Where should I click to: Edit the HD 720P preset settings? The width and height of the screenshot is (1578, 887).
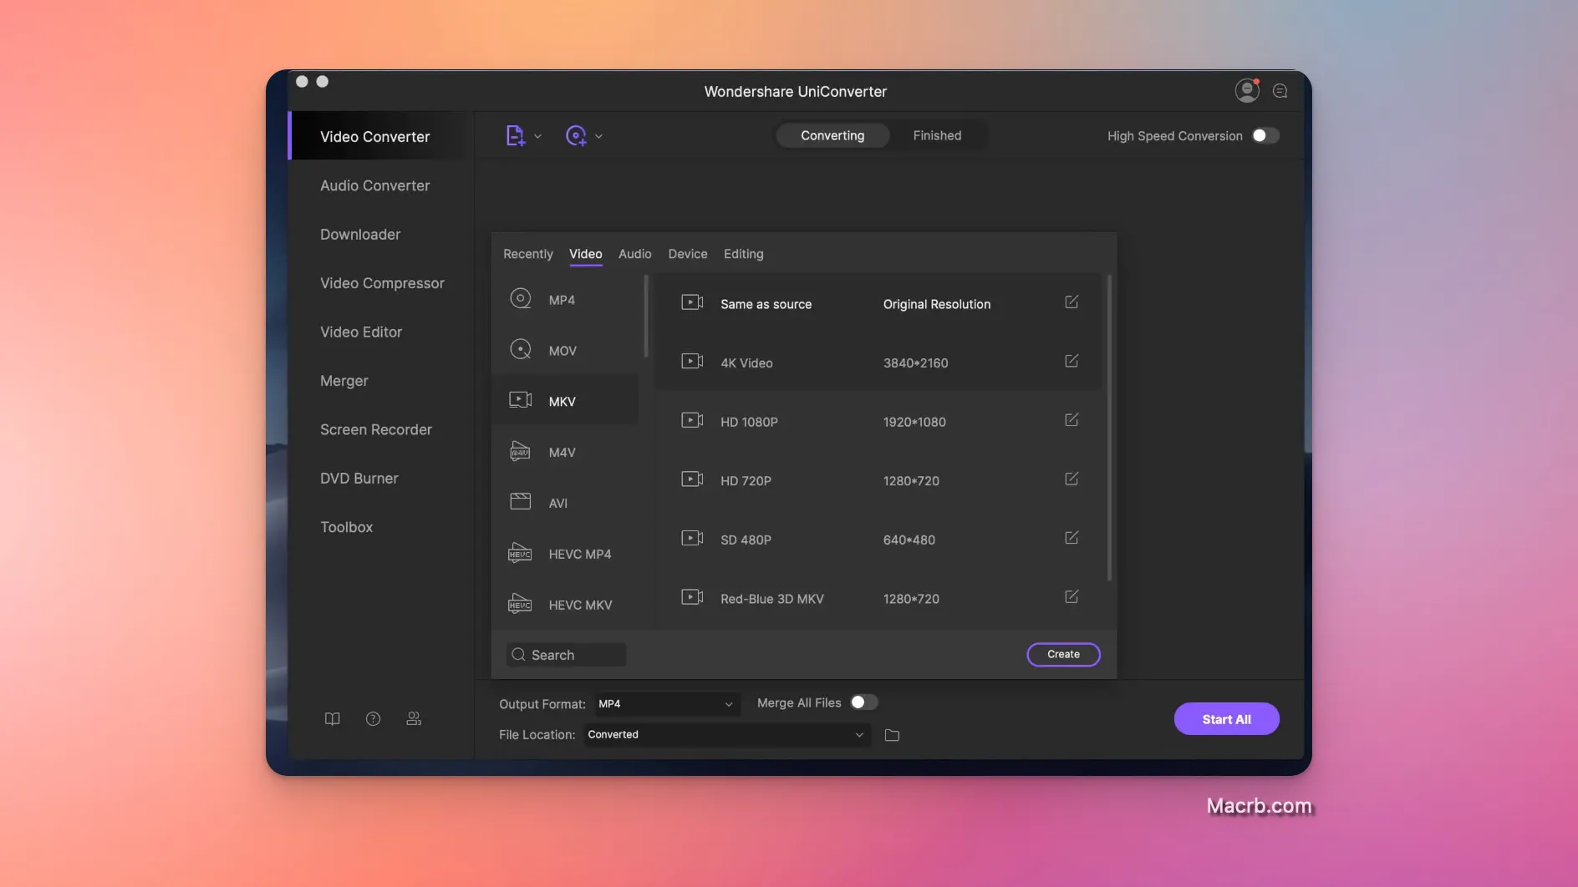coord(1072,479)
